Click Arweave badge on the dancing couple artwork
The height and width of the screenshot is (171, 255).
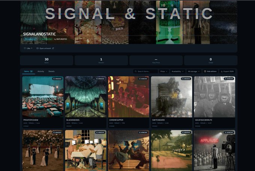tap(143, 133)
